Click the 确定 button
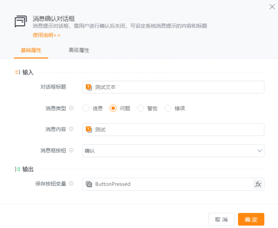The width and height of the screenshot is (278, 228). coord(251,219)
